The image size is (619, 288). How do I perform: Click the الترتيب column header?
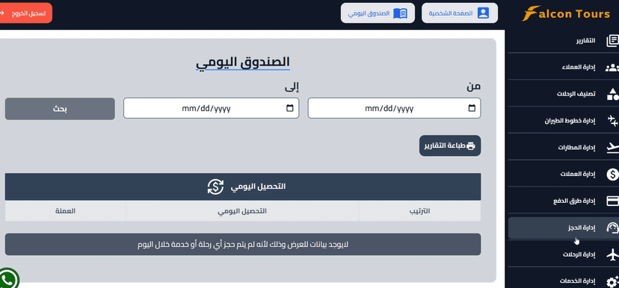click(419, 211)
